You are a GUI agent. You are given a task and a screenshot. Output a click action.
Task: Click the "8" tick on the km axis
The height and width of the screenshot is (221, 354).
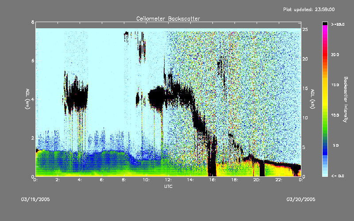[33, 22]
